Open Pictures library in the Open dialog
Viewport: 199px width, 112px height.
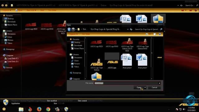point(76,63)
